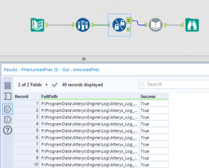Screen dimensions: 209x168
Task: Click the Sample tool output anchor
Action: tap(93, 25)
